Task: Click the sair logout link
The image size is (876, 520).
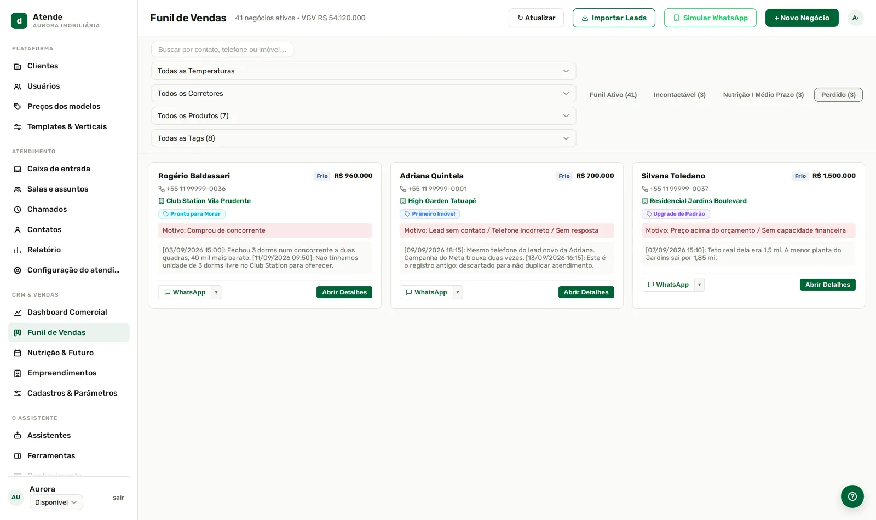Action: (118, 498)
